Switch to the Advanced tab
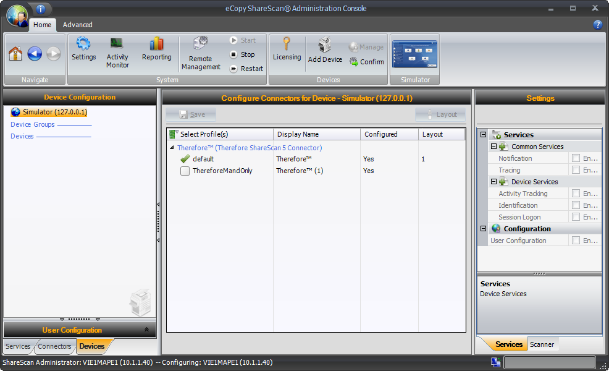The width and height of the screenshot is (609, 371). pyautogui.click(x=77, y=25)
